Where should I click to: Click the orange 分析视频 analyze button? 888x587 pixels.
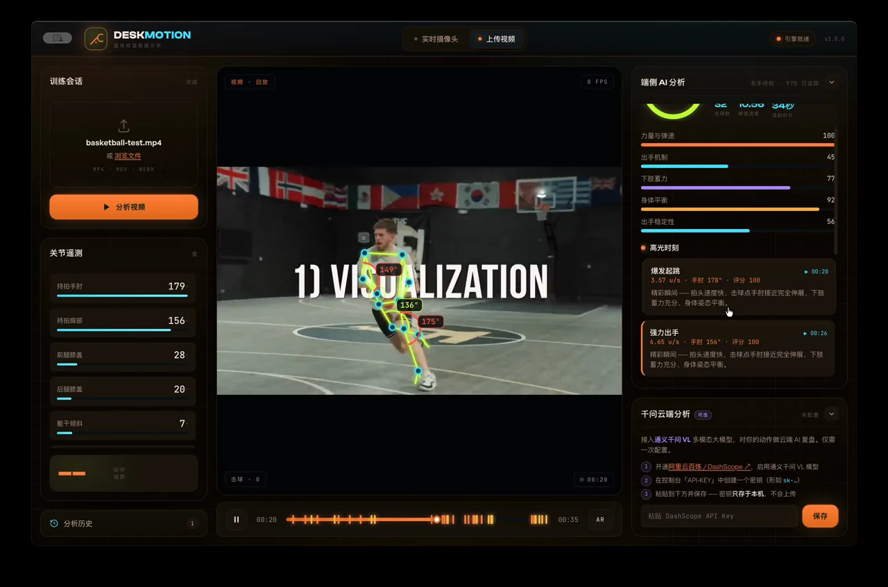123,207
